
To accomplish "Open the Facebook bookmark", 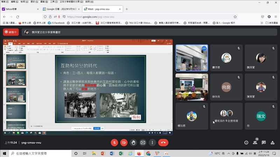I will click(56, 23).
